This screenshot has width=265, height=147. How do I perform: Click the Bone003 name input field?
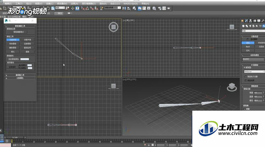pos(253,59)
